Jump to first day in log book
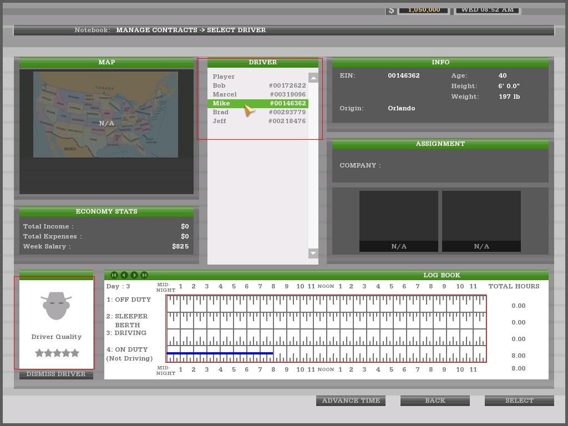Viewport: 568px width, 426px height. tap(114, 275)
